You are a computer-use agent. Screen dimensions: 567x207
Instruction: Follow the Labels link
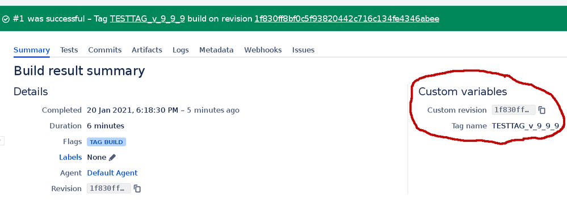click(70, 158)
